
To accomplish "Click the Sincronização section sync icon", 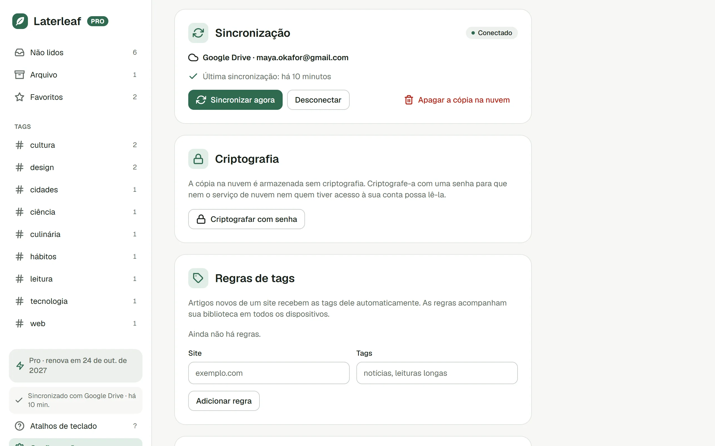I will (198, 33).
